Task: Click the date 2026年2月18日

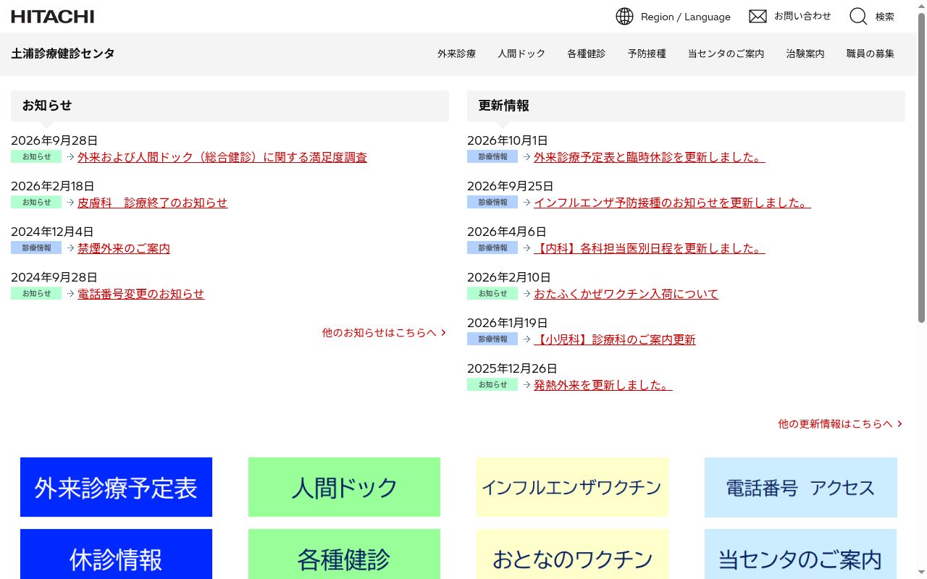Action: click(x=53, y=186)
